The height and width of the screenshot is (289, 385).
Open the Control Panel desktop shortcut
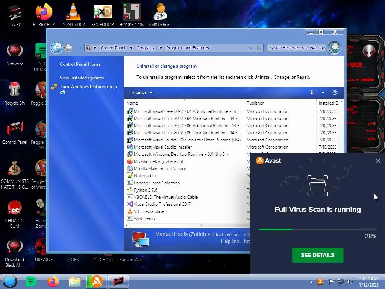pos(15,133)
